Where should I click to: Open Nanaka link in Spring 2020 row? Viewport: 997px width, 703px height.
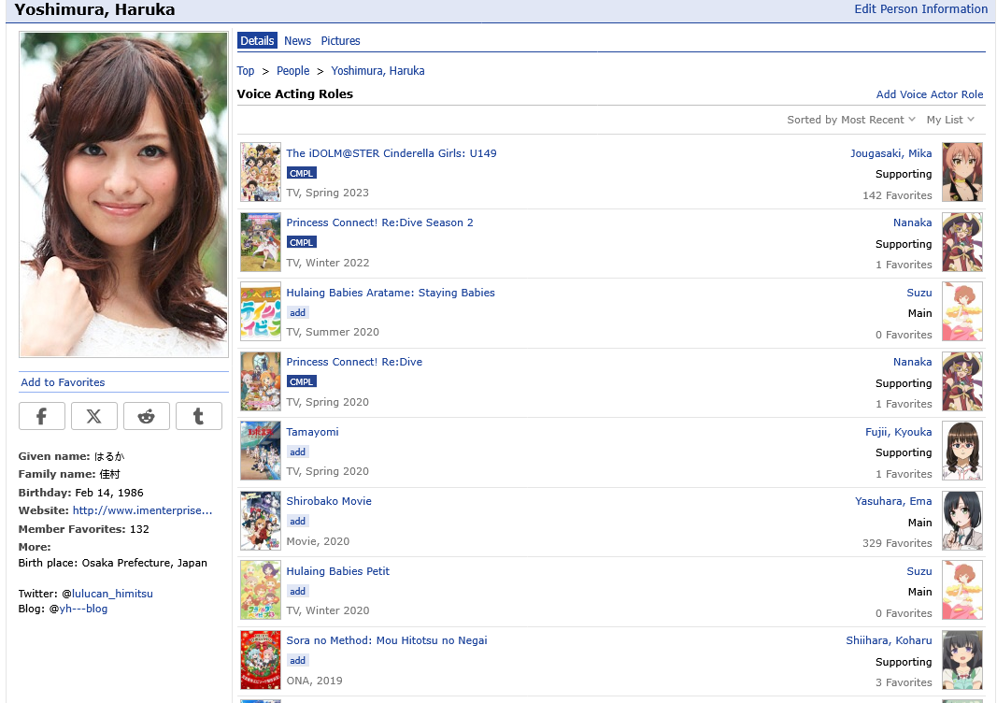[x=912, y=362]
